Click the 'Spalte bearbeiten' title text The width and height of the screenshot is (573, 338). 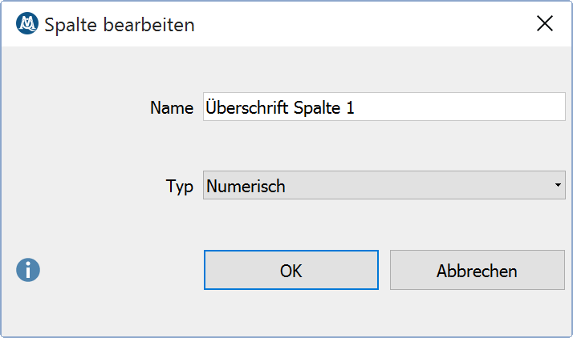119,25
